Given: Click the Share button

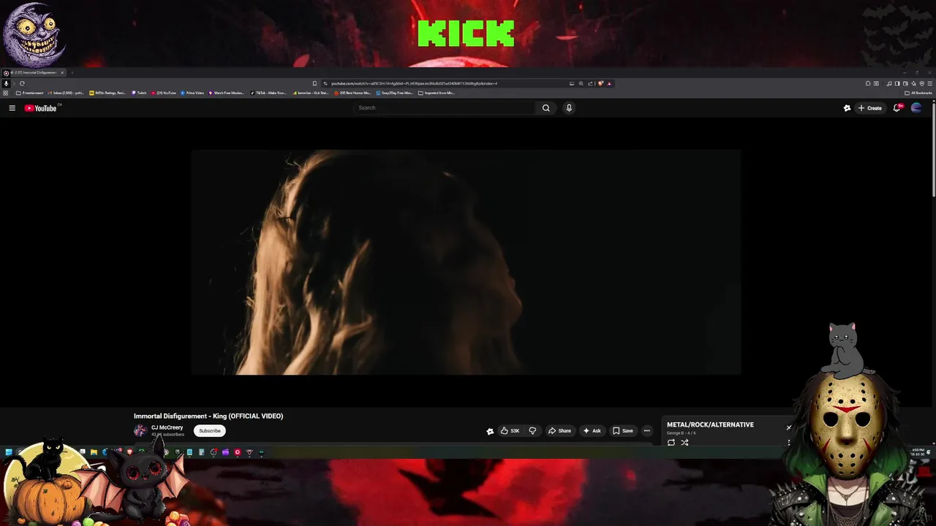Looking at the screenshot, I should coord(560,431).
